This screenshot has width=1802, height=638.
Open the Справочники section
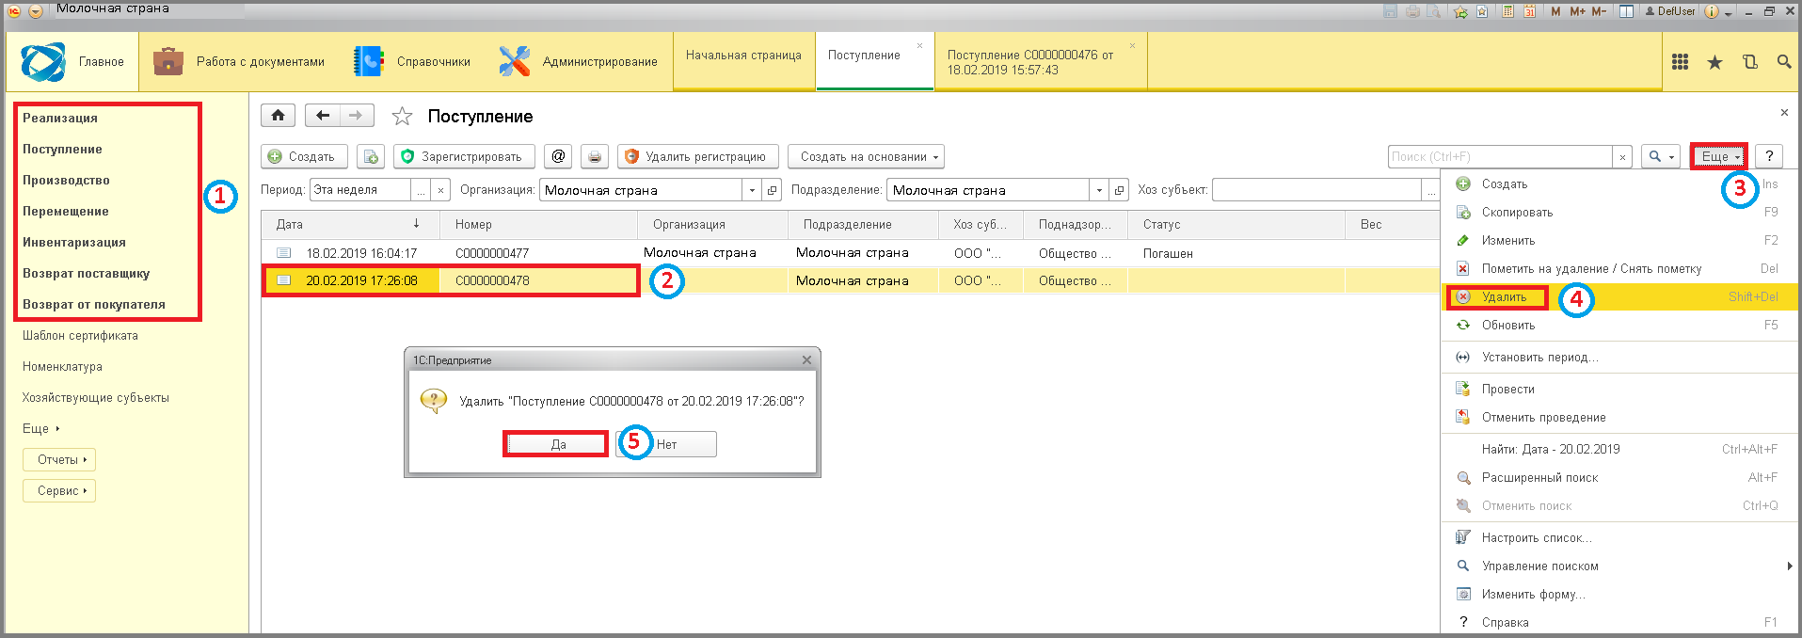[x=412, y=62]
